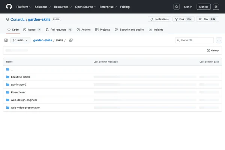The height and width of the screenshot is (150, 225).
Task: View commit History for skills folder
Action: click(x=213, y=51)
